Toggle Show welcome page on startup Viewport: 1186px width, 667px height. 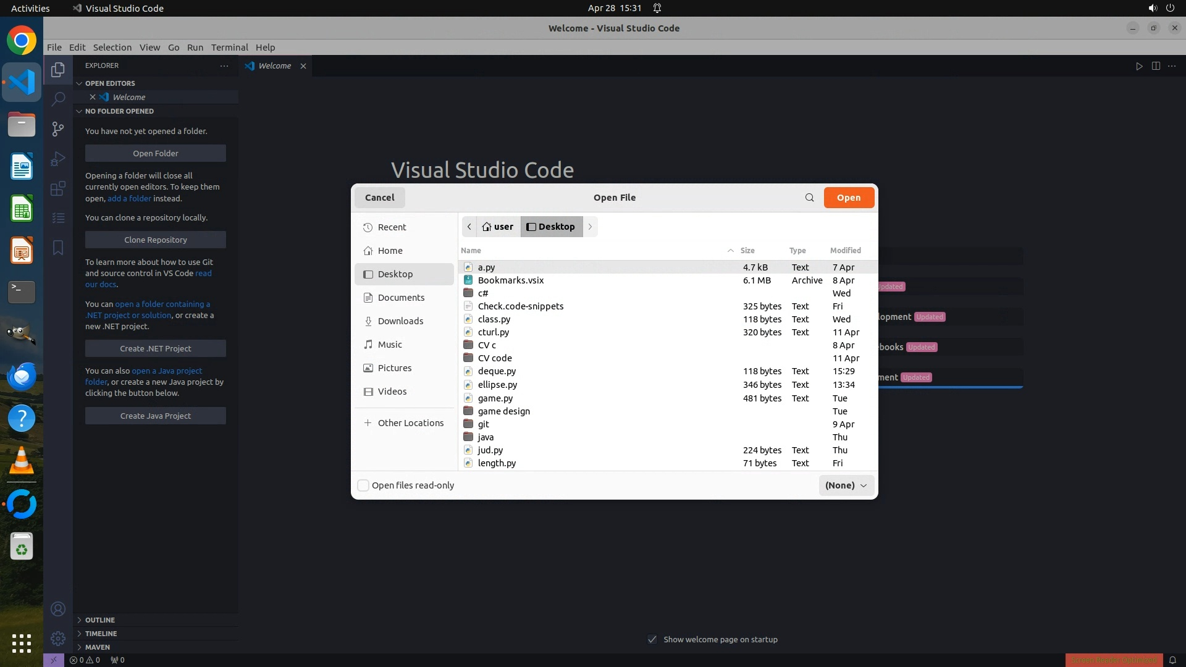pyautogui.click(x=652, y=639)
